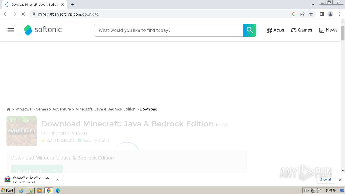Viewport: 345px width, 194px height.
Task: Go to Windows breadcrumb link
Action: point(23,109)
